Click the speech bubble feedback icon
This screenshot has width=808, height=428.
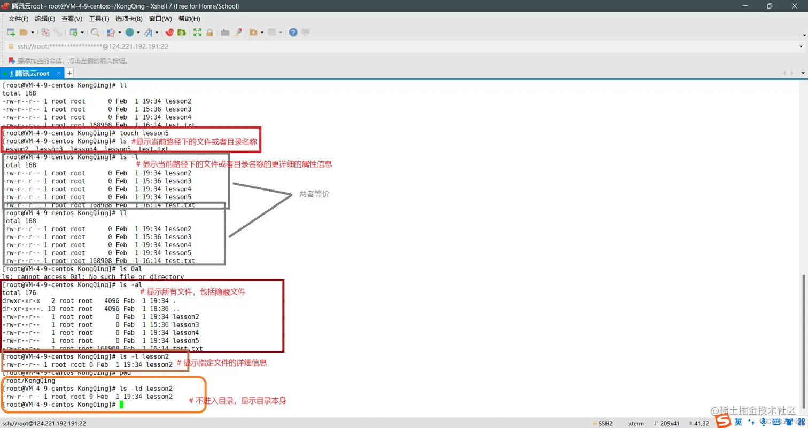pos(306,33)
